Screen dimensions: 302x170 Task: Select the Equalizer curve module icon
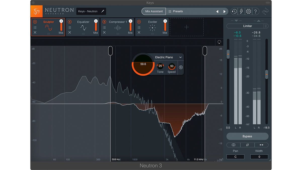coord(83,28)
